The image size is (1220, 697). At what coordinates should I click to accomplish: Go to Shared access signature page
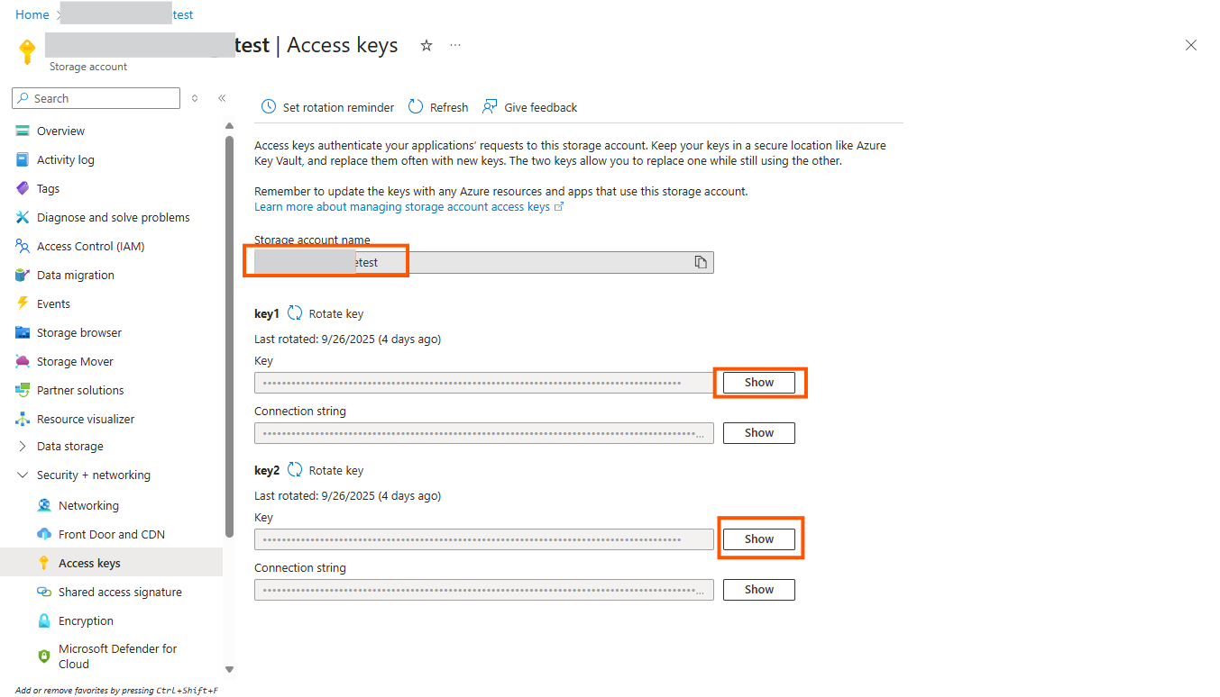pyautogui.click(x=120, y=593)
